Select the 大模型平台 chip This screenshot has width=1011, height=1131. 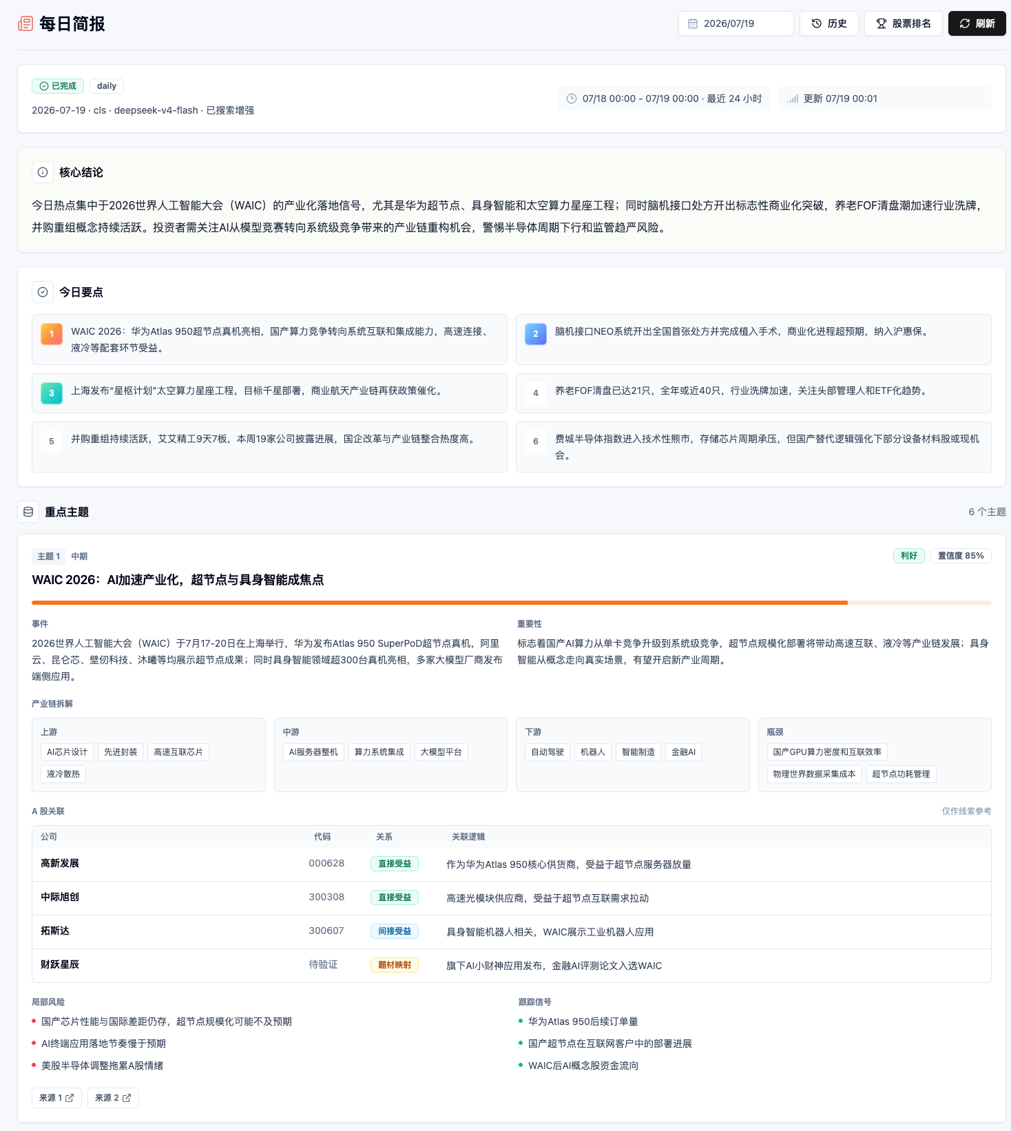point(441,752)
